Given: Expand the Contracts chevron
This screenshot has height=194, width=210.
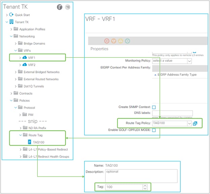Looking at the screenshot, I should (11, 93).
